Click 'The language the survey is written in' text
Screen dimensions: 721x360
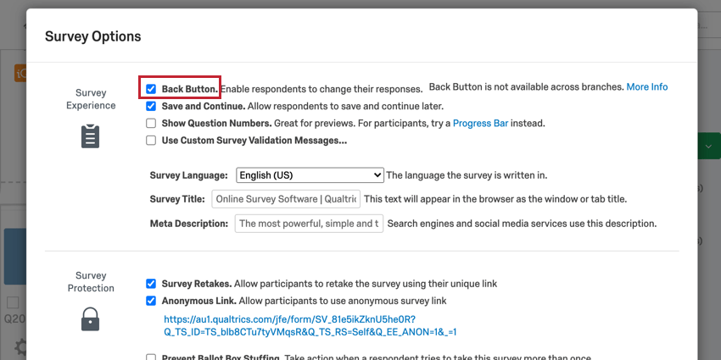click(x=467, y=175)
